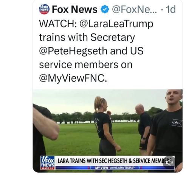Click the flag emblem on the black shirt

click(x=177, y=123)
